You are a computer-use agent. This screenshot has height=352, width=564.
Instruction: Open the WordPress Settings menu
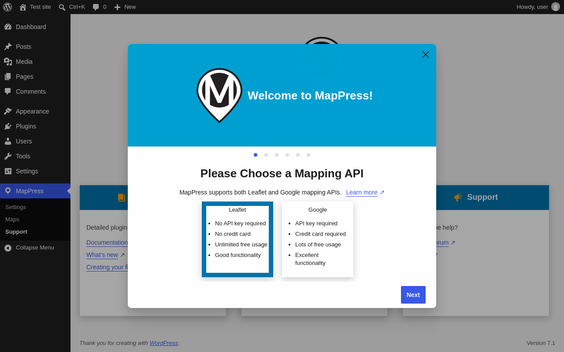pyautogui.click(x=35, y=171)
